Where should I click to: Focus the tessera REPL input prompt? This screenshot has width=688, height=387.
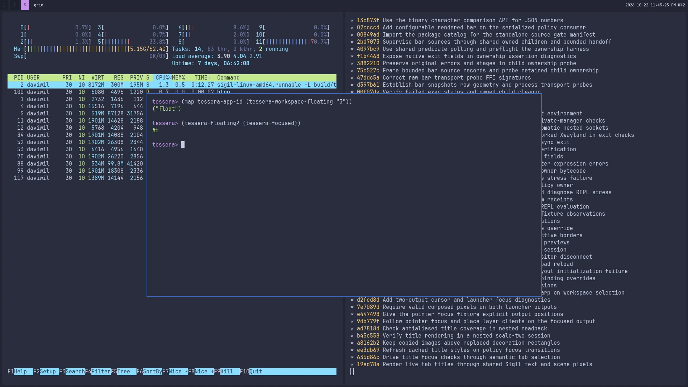point(183,145)
